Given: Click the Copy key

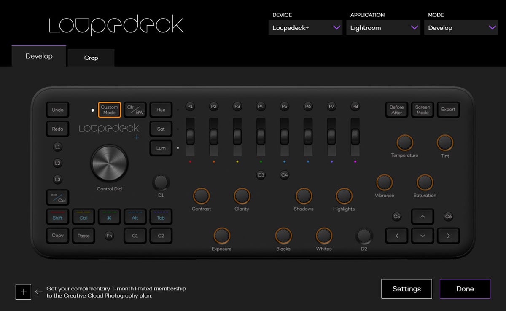Looking at the screenshot, I should tap(58, 236).
